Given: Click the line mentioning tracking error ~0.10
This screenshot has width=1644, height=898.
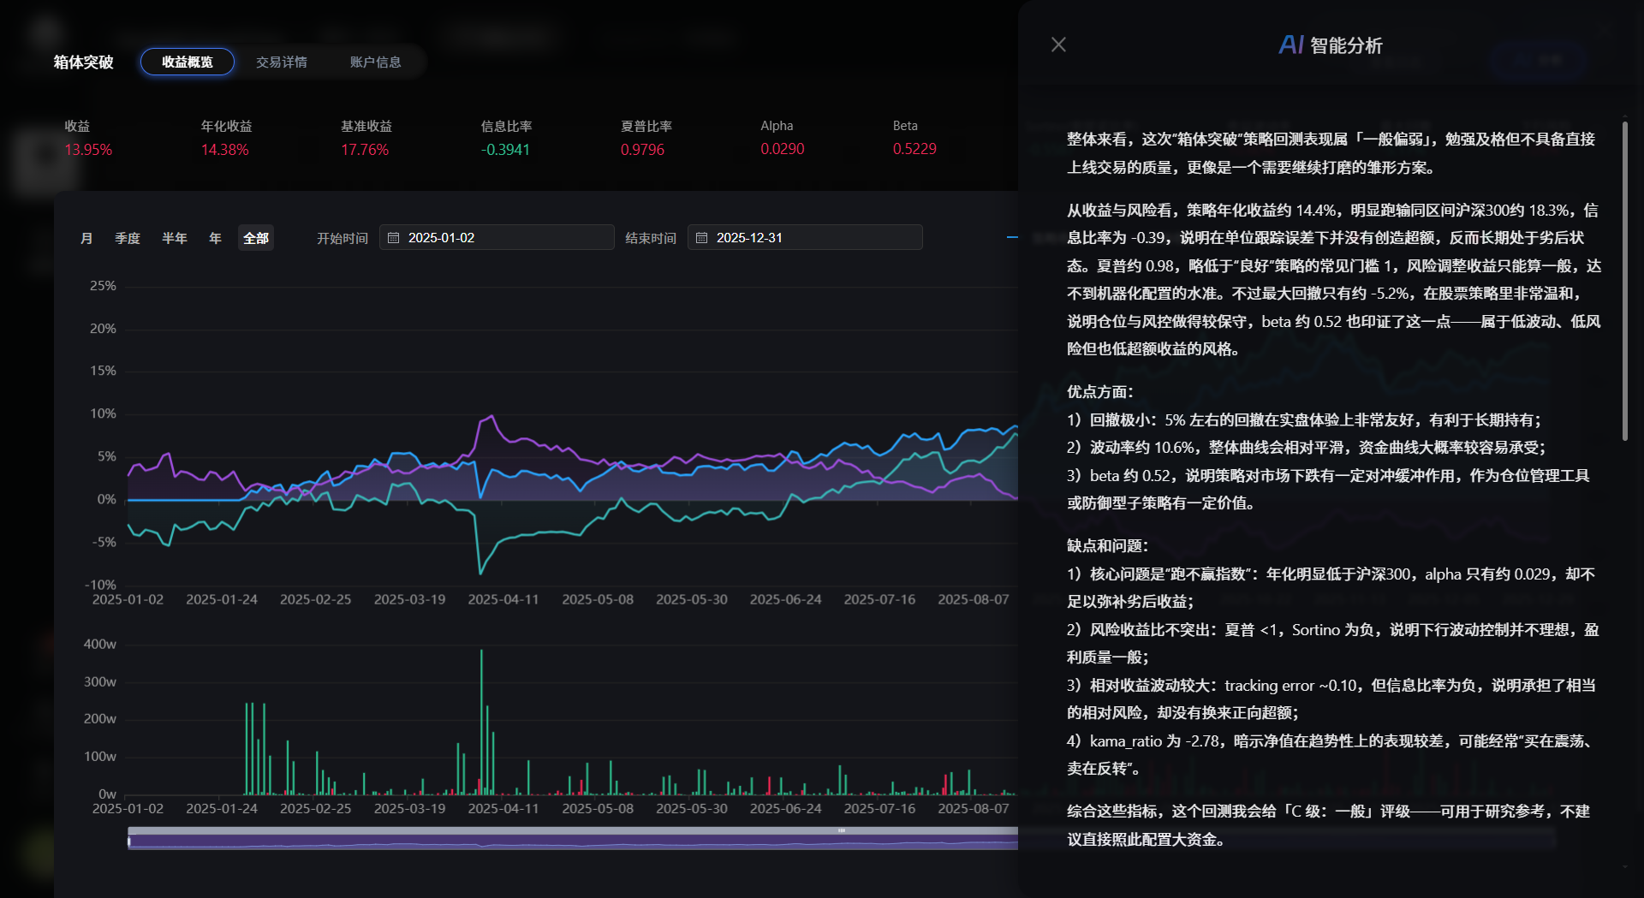Looking at the screenshot, I should pyautogui.click(x=1331, y=699).
